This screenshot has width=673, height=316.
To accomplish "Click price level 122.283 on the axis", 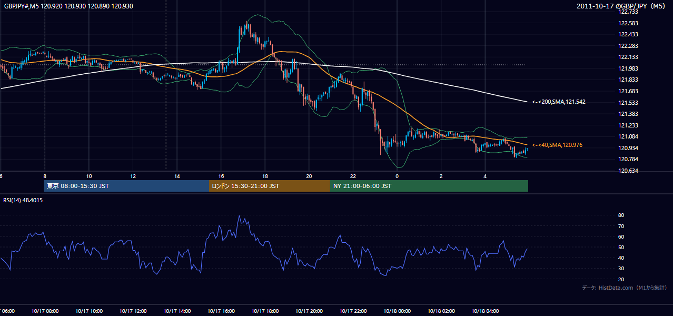I will [628, 46].
